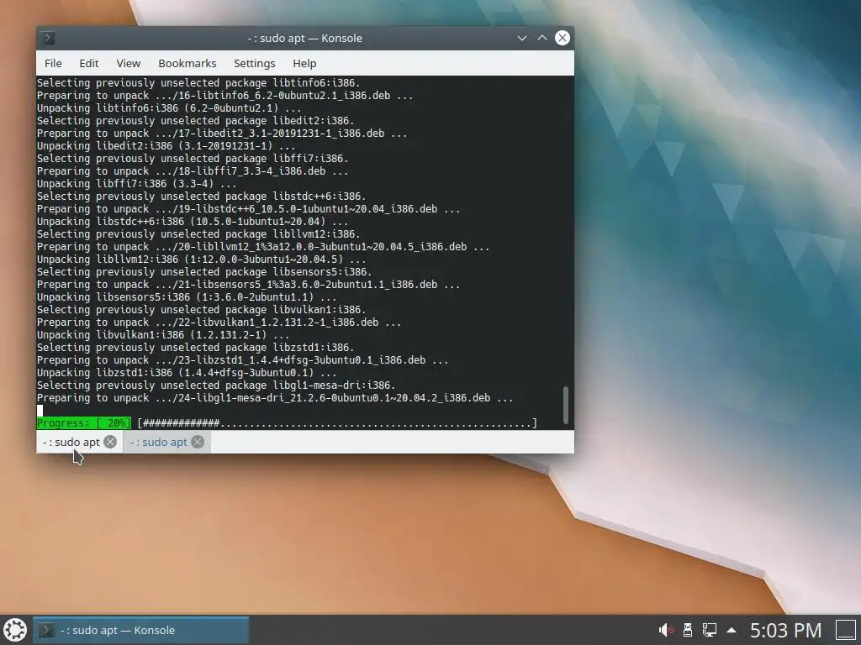Click the green 'Progress: [ 20%]' label

pyautogui.click(x=84, y=423)
